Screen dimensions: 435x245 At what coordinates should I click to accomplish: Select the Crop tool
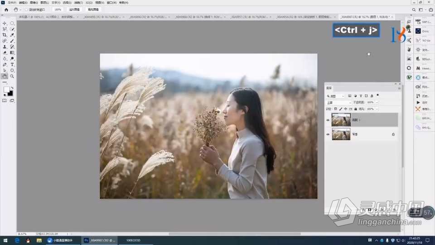[x=5, y=35]
